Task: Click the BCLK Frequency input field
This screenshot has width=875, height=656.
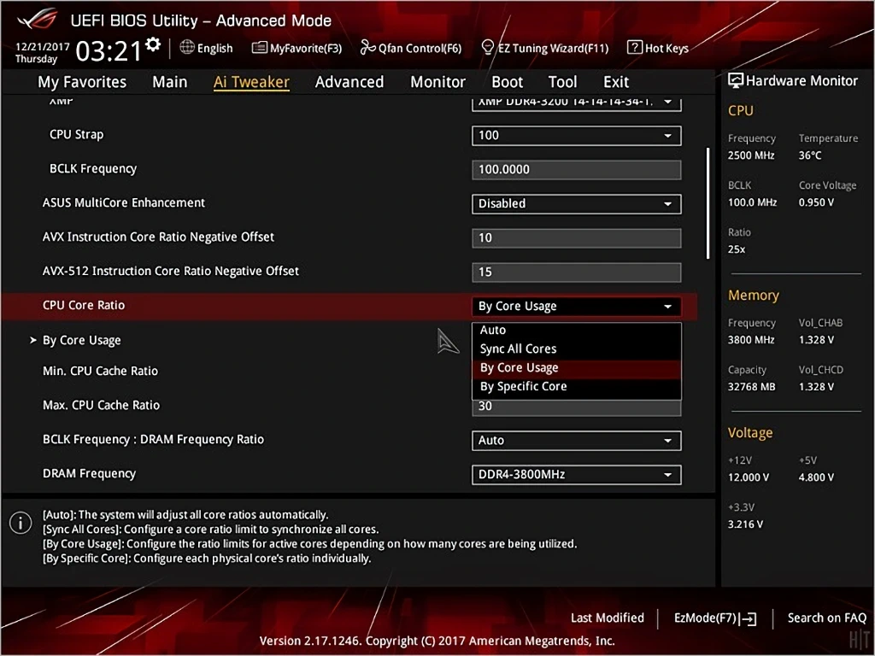Action: tap(577, 170)
